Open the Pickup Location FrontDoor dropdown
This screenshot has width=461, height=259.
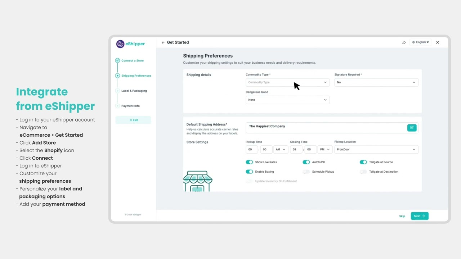click(x=376, y=149)
